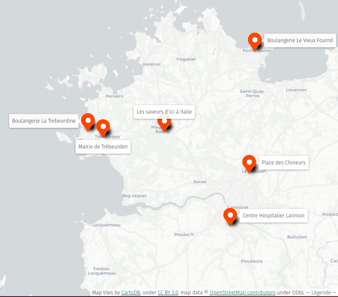
Task: Open the CC BY 3.0 license link
Action: (x=168, y=293)
